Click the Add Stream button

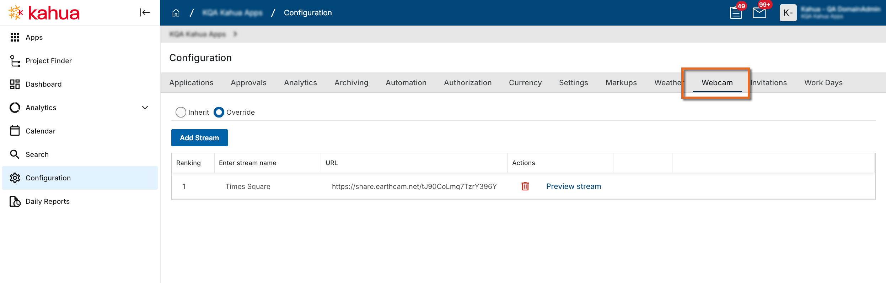coord(199,138)
